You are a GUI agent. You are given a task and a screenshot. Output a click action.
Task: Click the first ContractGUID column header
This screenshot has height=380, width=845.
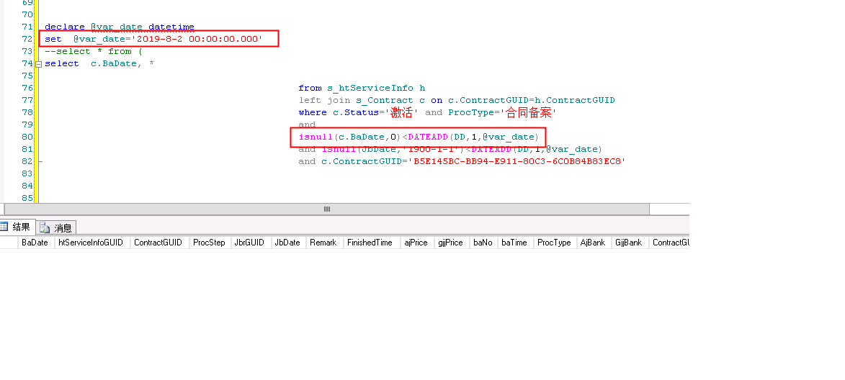point(158,243)
